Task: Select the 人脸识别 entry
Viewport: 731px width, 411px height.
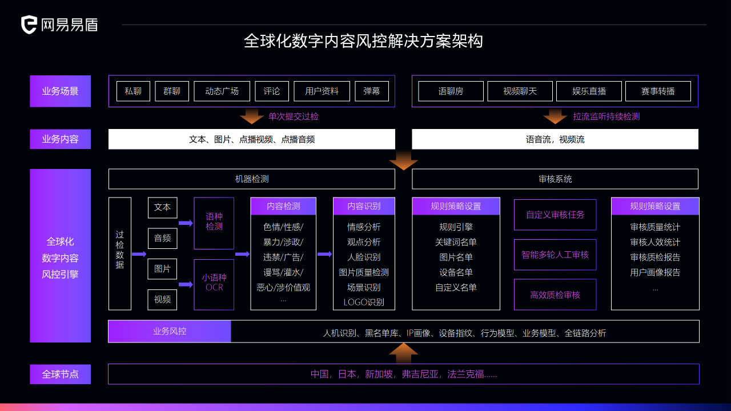Action: coord(364,257)
